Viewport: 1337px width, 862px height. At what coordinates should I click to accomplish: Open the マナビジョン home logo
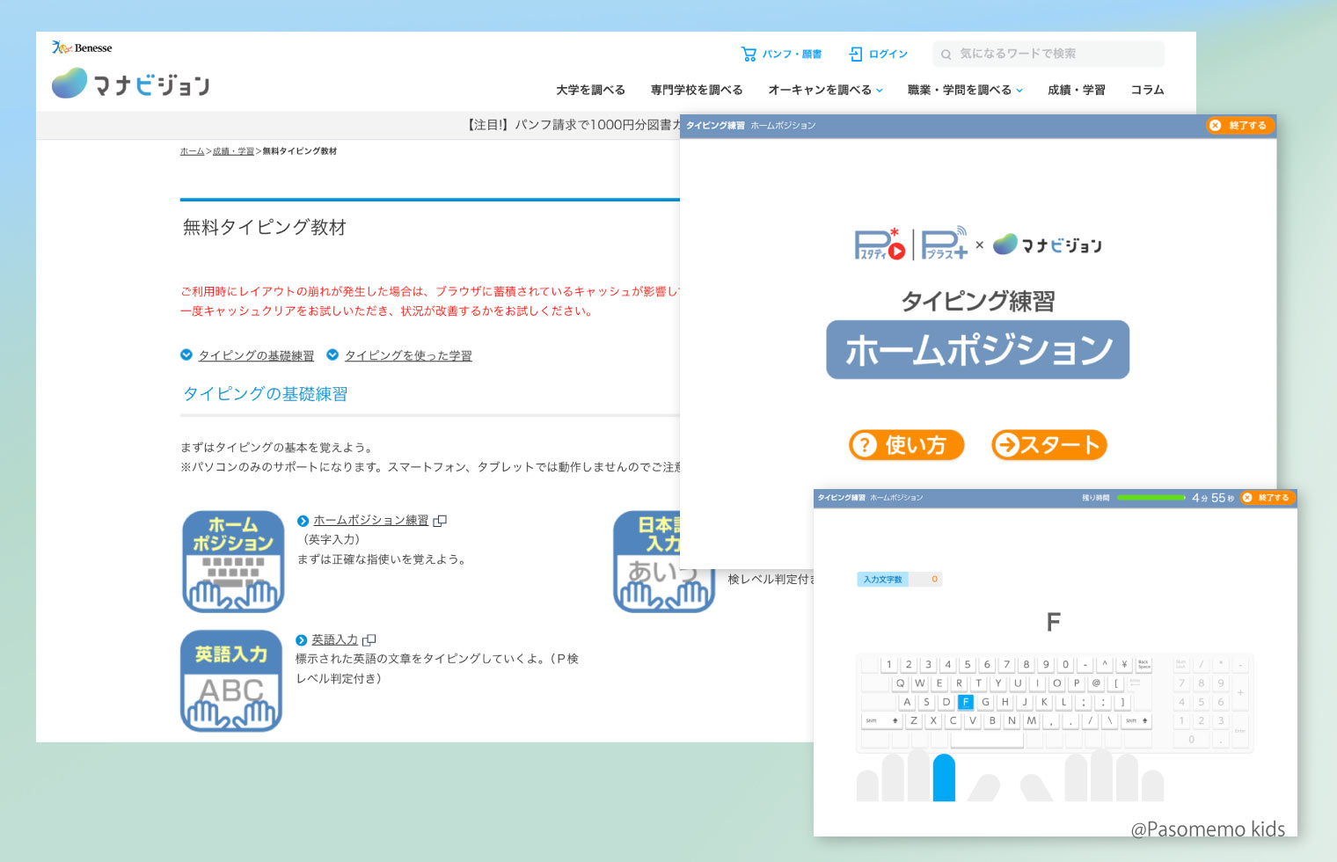[130, 84]
